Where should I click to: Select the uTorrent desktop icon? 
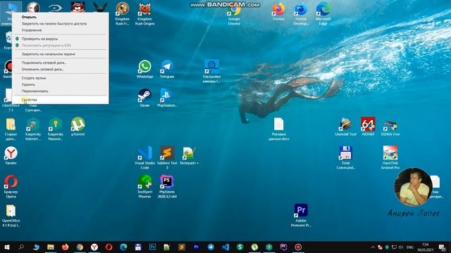click(78, 126)
